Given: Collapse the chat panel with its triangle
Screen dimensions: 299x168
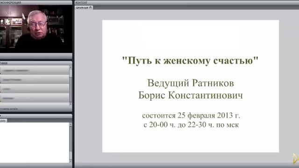Looking at the screenshot, I should coord(0,116).
